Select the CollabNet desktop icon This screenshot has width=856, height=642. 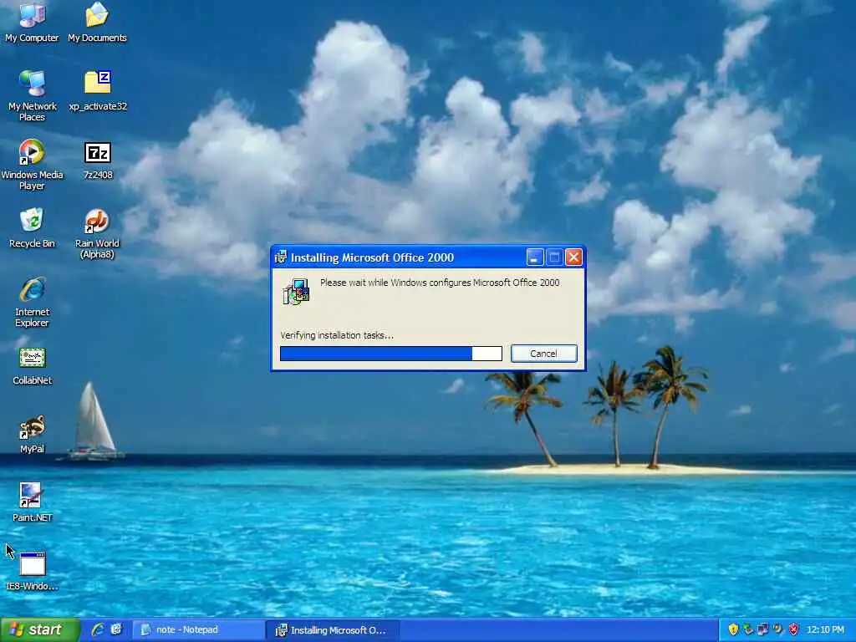pos(32,366)
